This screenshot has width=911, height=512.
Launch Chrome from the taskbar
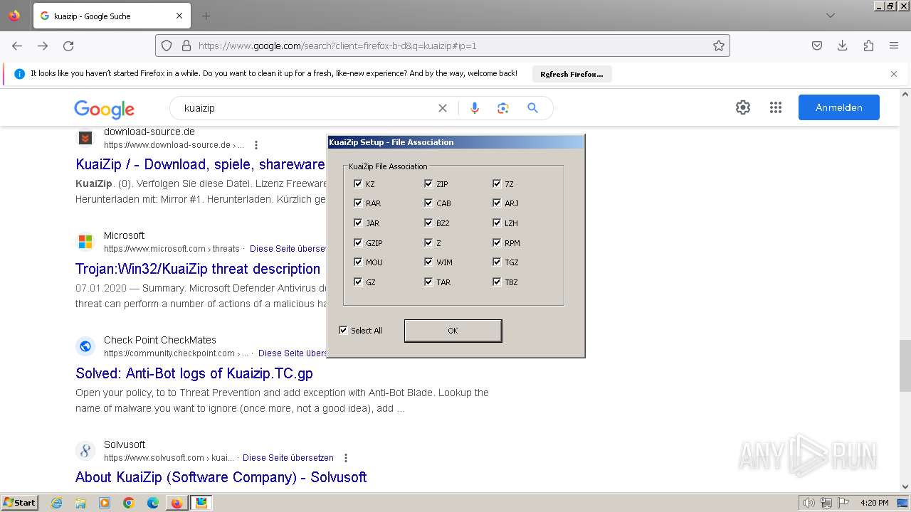point(129,503)
